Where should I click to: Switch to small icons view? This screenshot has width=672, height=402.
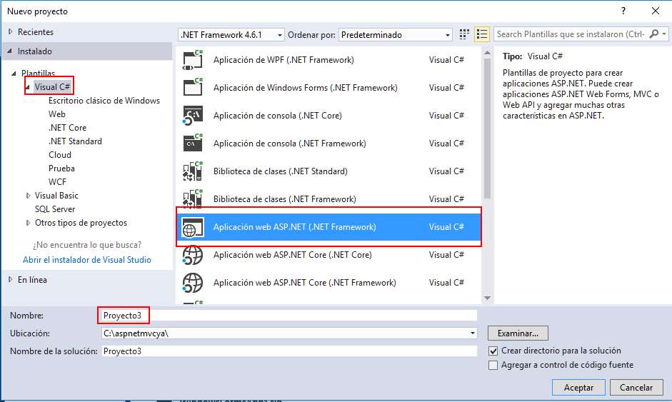click(464, 34)
